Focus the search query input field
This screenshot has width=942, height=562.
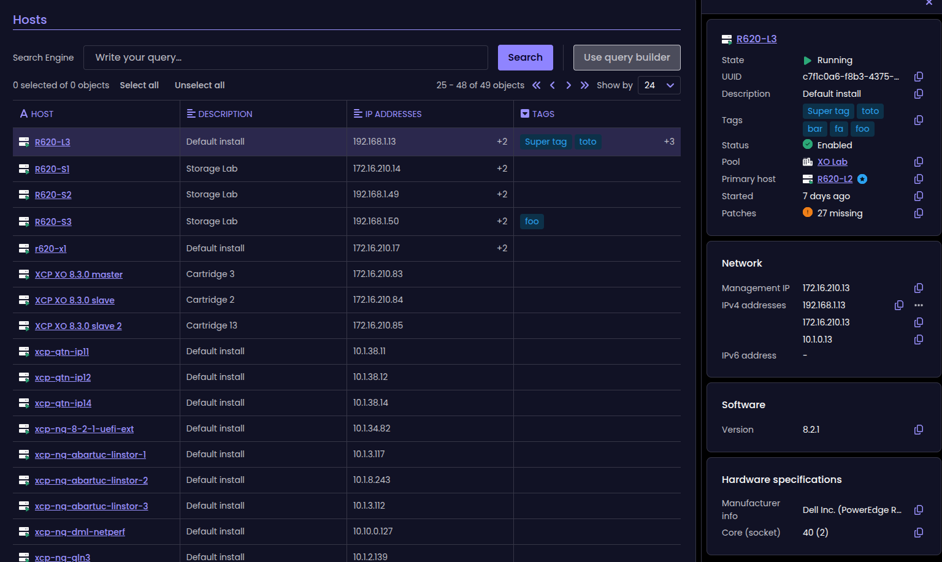[285, 58]
